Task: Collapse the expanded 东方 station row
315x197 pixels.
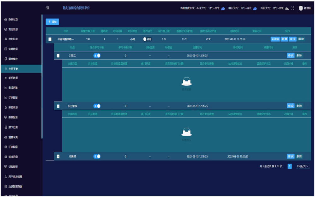Action: [58, 106]
